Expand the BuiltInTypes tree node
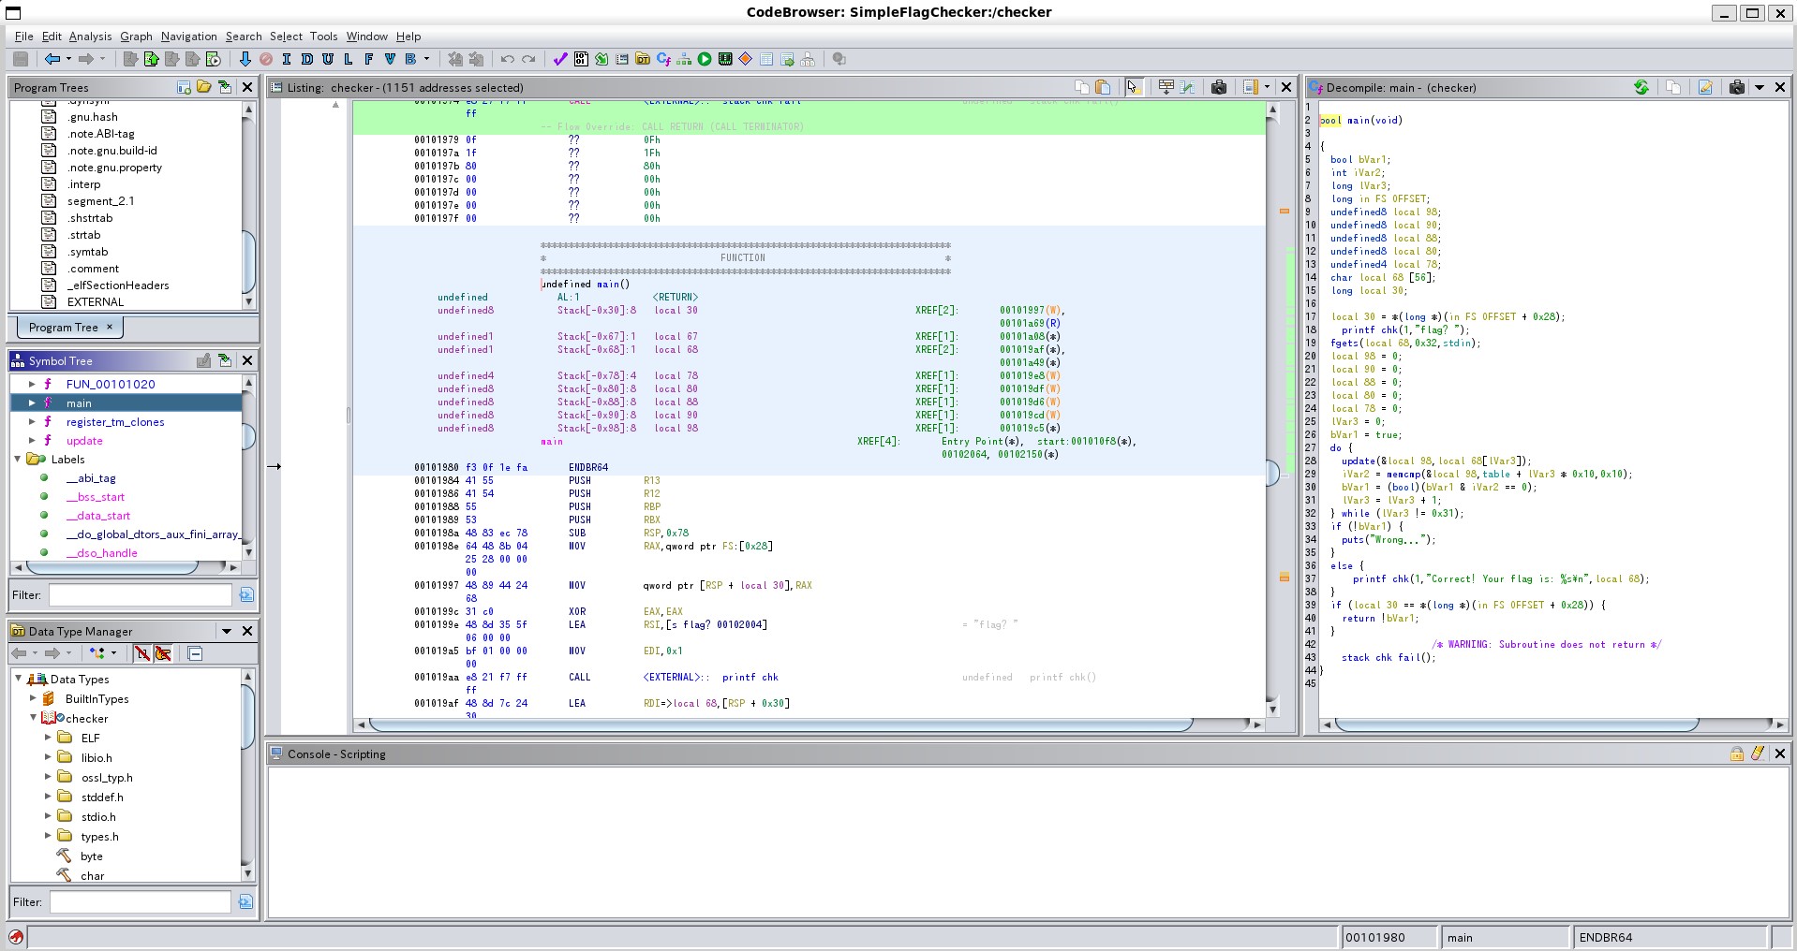 (33, 698)
